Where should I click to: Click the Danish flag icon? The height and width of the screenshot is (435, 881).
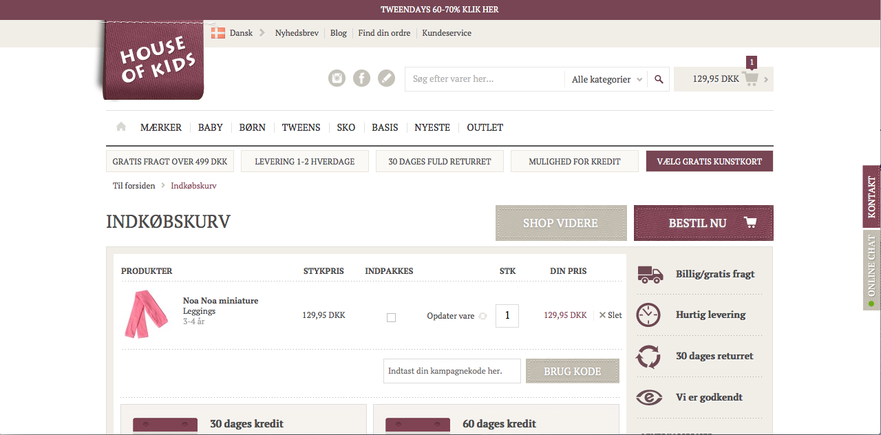(x=218, y=33)
